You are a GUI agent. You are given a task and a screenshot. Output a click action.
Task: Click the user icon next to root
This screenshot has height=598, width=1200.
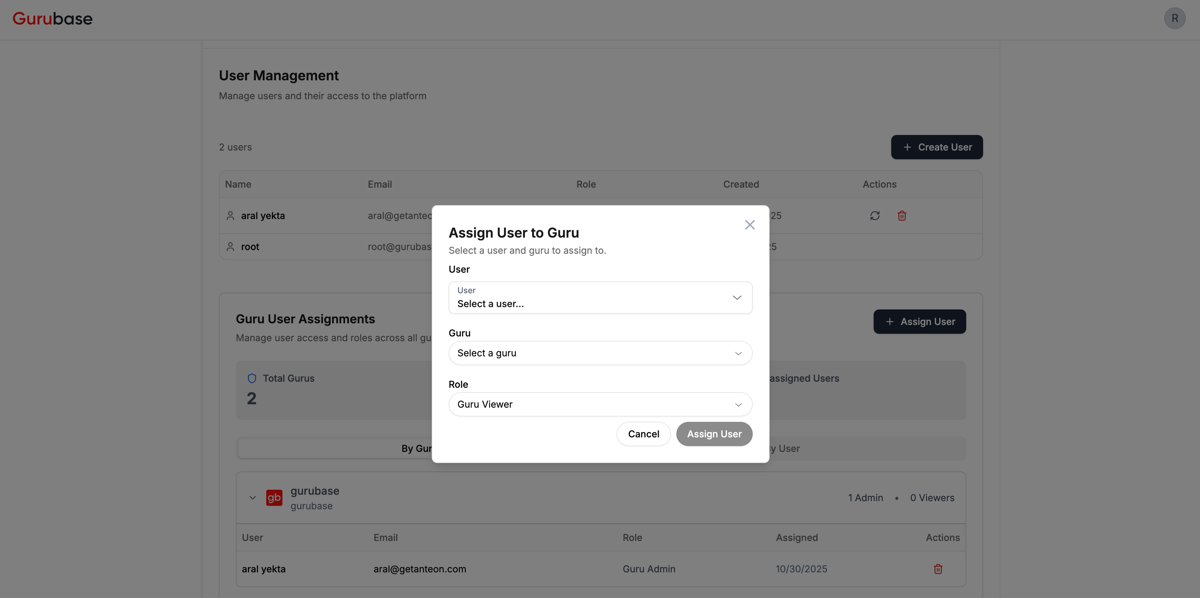point(230,247)
